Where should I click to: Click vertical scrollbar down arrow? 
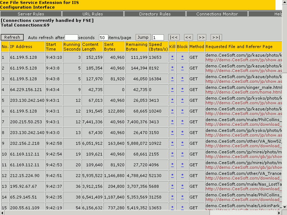pos(284,207)
